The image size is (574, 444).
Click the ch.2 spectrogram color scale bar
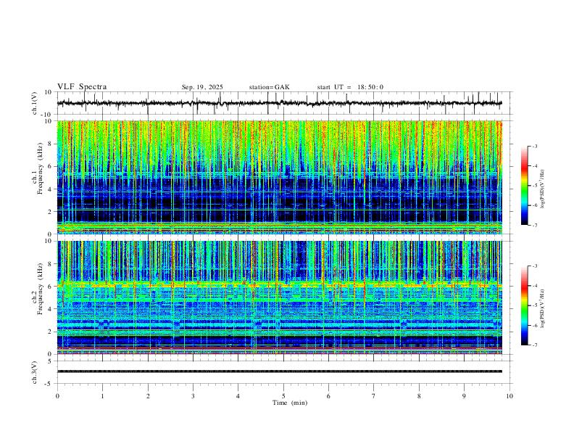(x=525, y=305)
